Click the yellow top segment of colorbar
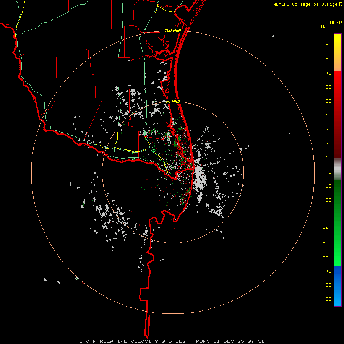The width and height of the screenshot is (344, 344). point(338,53)
